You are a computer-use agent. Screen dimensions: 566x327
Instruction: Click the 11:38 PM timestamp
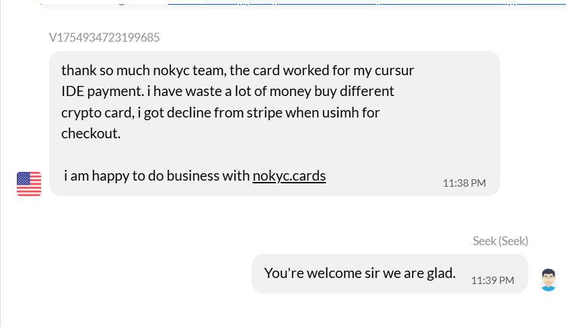tap(464, 183)
